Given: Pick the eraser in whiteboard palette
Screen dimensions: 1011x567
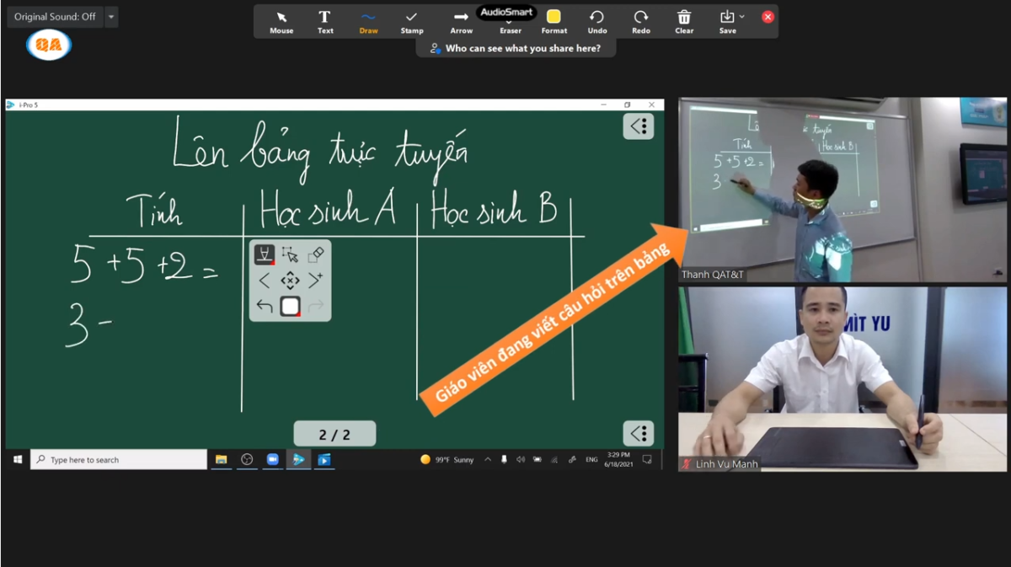Looking at the screenshot, I should click(x=316, y=254).
